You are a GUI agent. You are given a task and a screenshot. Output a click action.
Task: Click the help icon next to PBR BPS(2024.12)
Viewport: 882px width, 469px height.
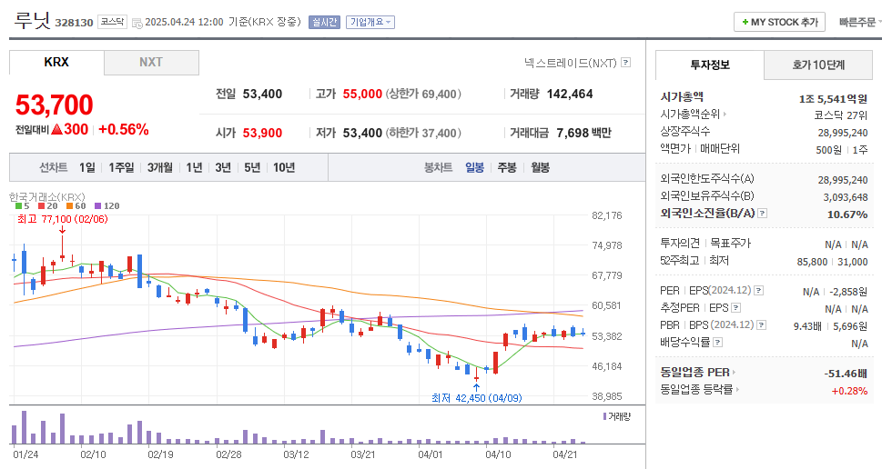(762, 324)
